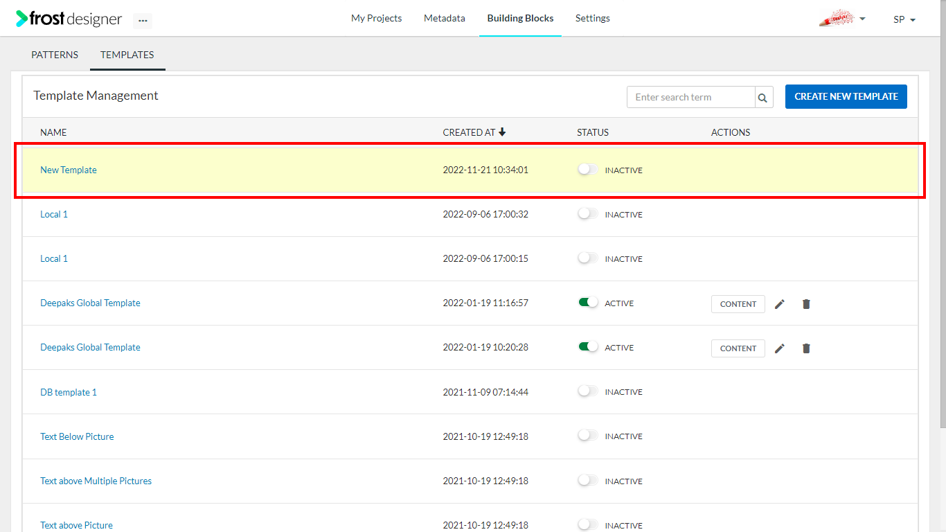Viewport: 946px width, 532px height.
Task: Enable Text above Multiple Pictures toggle
Action: click(x=588, y=480)
